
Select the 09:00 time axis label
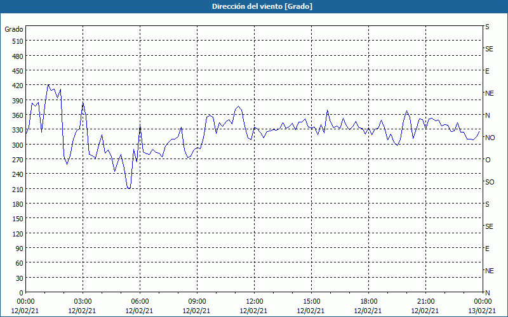coord(197,302)
